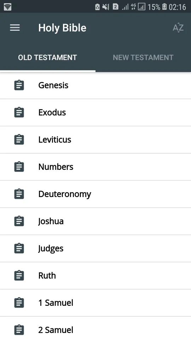This screenshot has width=191, height=339.
Task: Open the book of Joshua
Action: pos(95,221)
